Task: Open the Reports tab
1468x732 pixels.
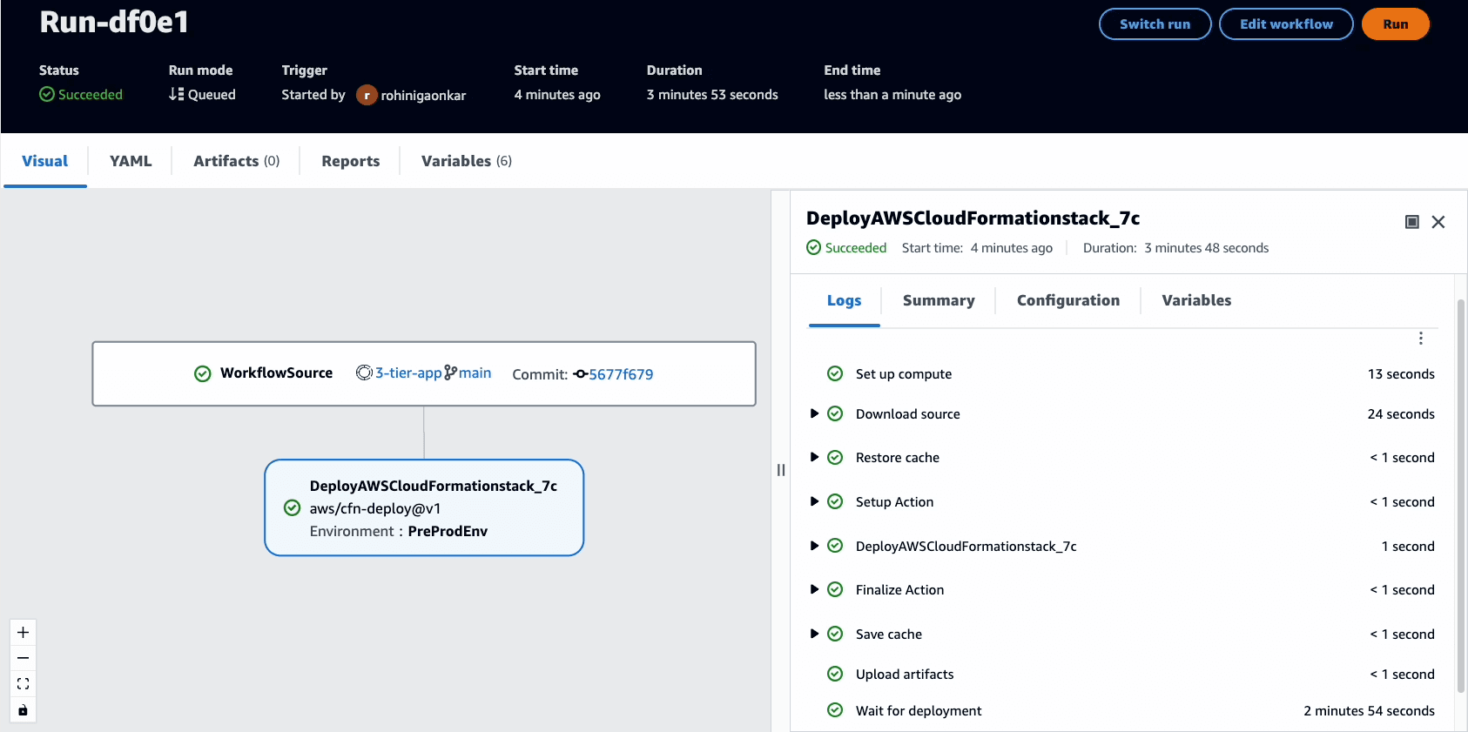Action: (350, 161)
